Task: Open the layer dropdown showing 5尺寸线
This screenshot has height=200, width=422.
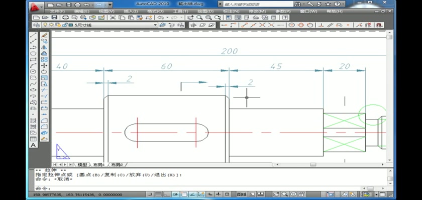Action: [x=99, y=25]
